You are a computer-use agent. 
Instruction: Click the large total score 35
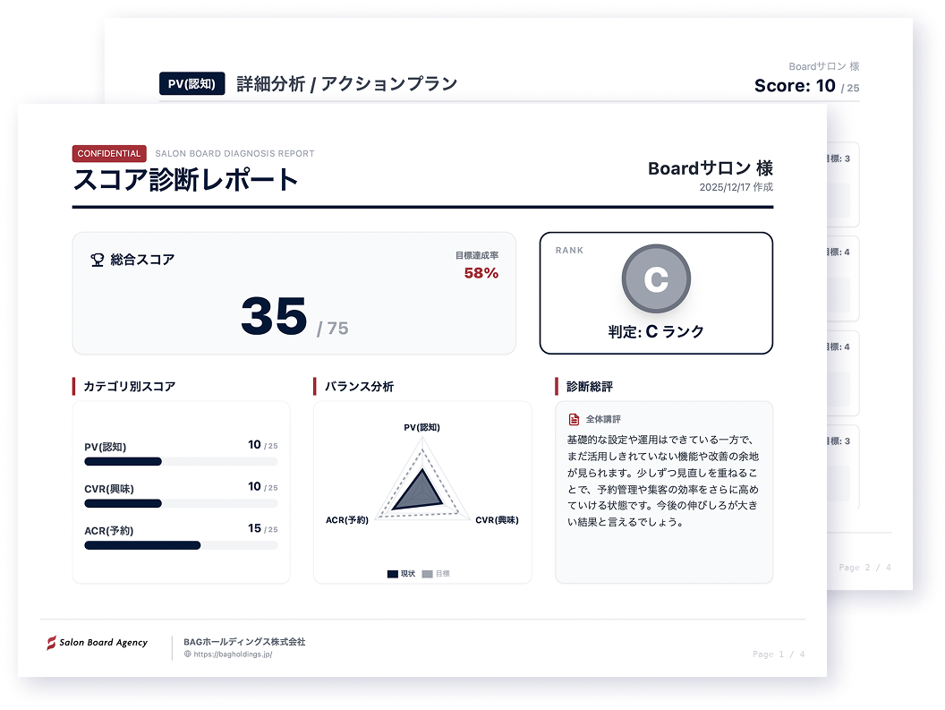pos(274,317)
